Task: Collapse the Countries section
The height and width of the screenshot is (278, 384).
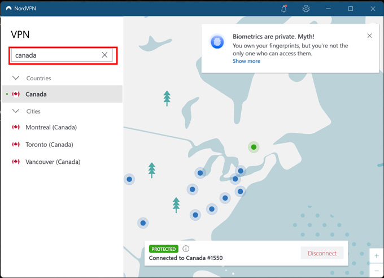Action: 16,78
